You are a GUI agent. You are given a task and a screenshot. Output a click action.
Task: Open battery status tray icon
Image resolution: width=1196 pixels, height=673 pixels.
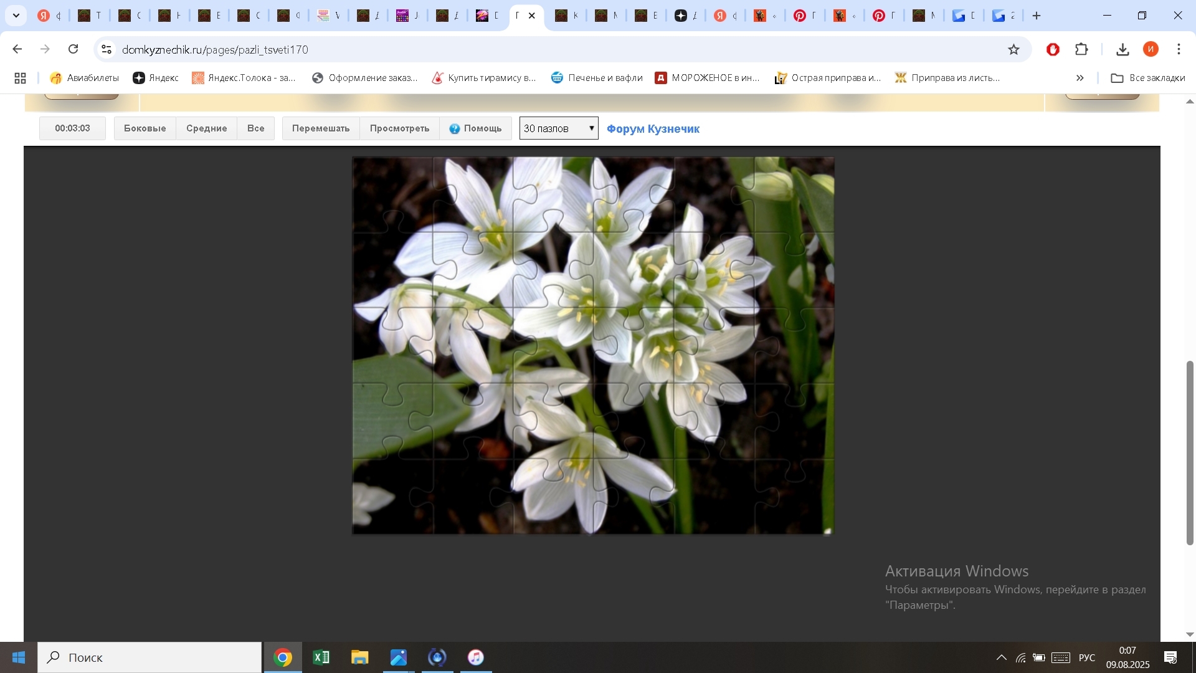tap(1039, 657)
